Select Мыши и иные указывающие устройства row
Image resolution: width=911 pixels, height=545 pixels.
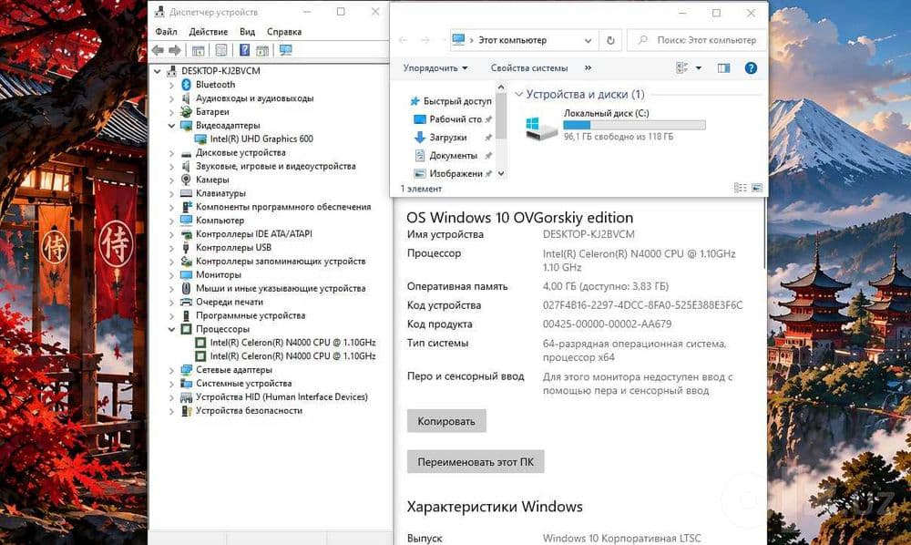click(273, 288)
